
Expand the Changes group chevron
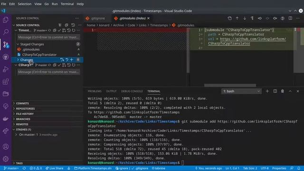pyautogui.click(x=18, y=60)
